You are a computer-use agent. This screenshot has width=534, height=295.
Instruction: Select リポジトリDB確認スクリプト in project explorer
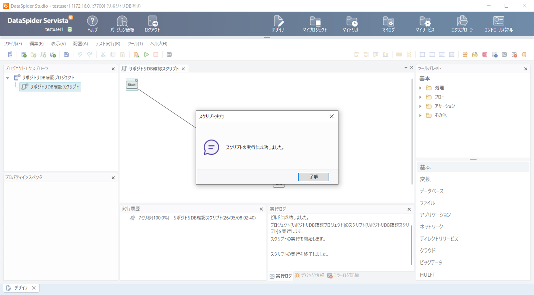tap(50, 87)
